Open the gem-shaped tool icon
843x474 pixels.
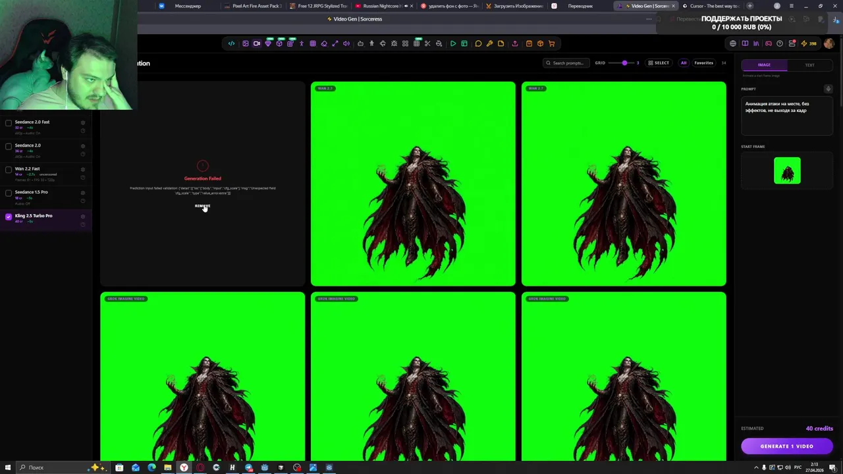pos(268,43)
